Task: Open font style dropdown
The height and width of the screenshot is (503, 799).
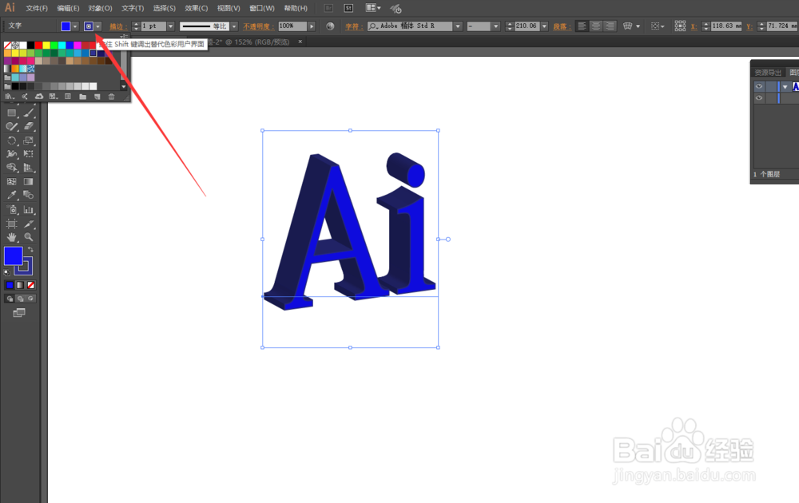Action: [x=496, y=26]
